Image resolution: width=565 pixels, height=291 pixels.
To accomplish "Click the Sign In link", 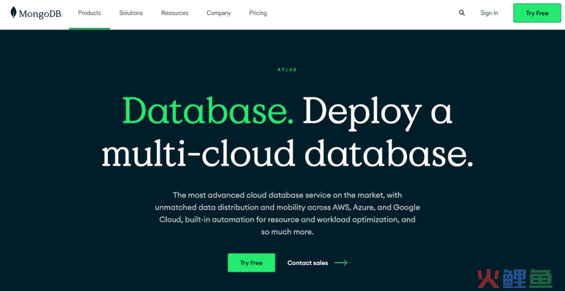I will [x=489, y=13].
